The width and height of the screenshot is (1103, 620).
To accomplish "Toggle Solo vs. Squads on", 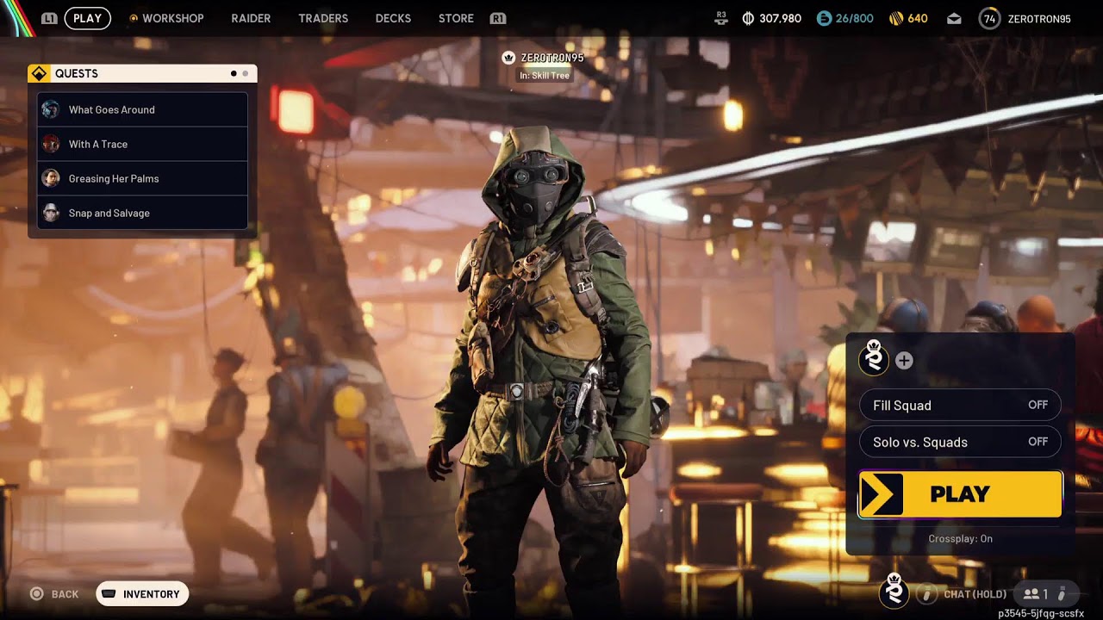I will pyautogui.click(x=960, y=442).
